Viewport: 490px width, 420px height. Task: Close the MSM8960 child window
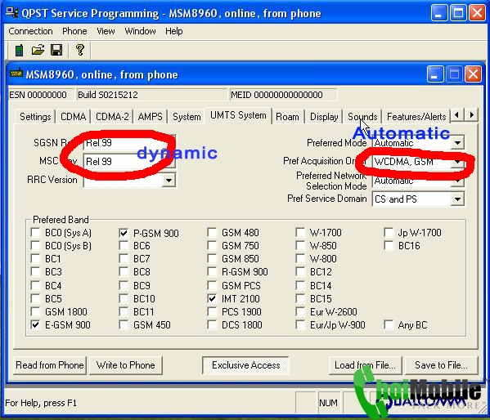pos(473,74)
